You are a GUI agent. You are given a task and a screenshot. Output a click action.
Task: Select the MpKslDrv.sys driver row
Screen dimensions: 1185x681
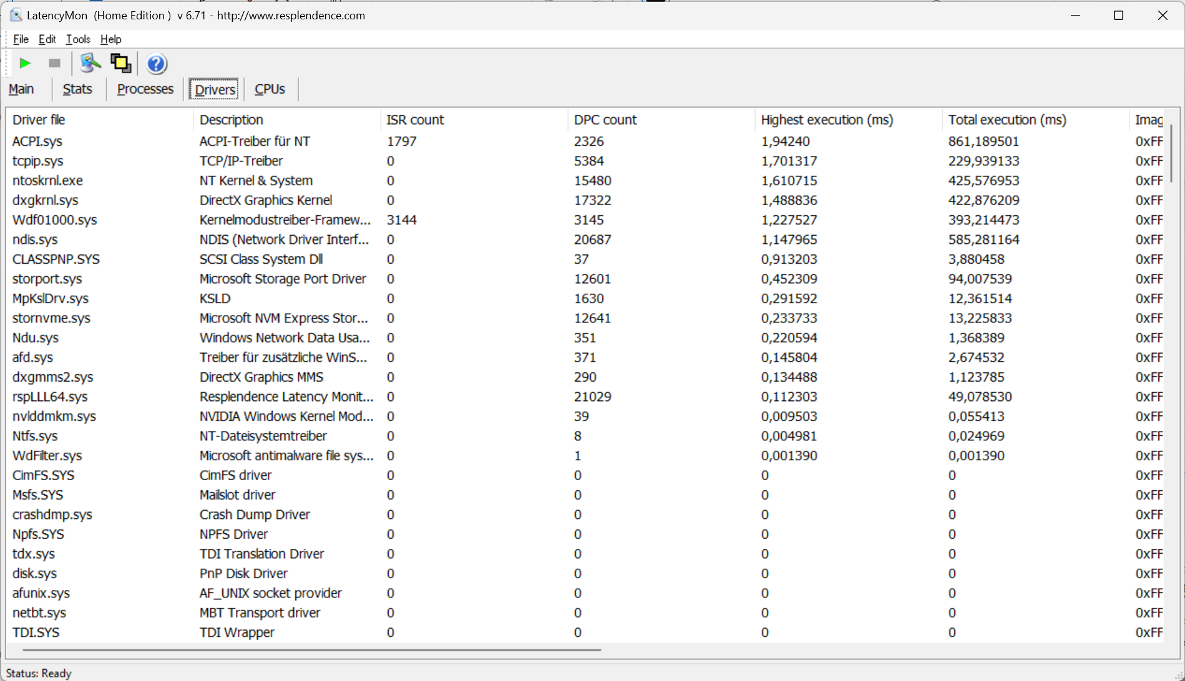tap(585, 299)
